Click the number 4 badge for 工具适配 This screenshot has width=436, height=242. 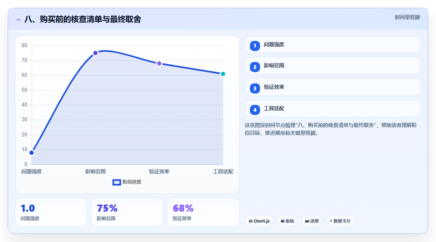click(x=255, y=110)
